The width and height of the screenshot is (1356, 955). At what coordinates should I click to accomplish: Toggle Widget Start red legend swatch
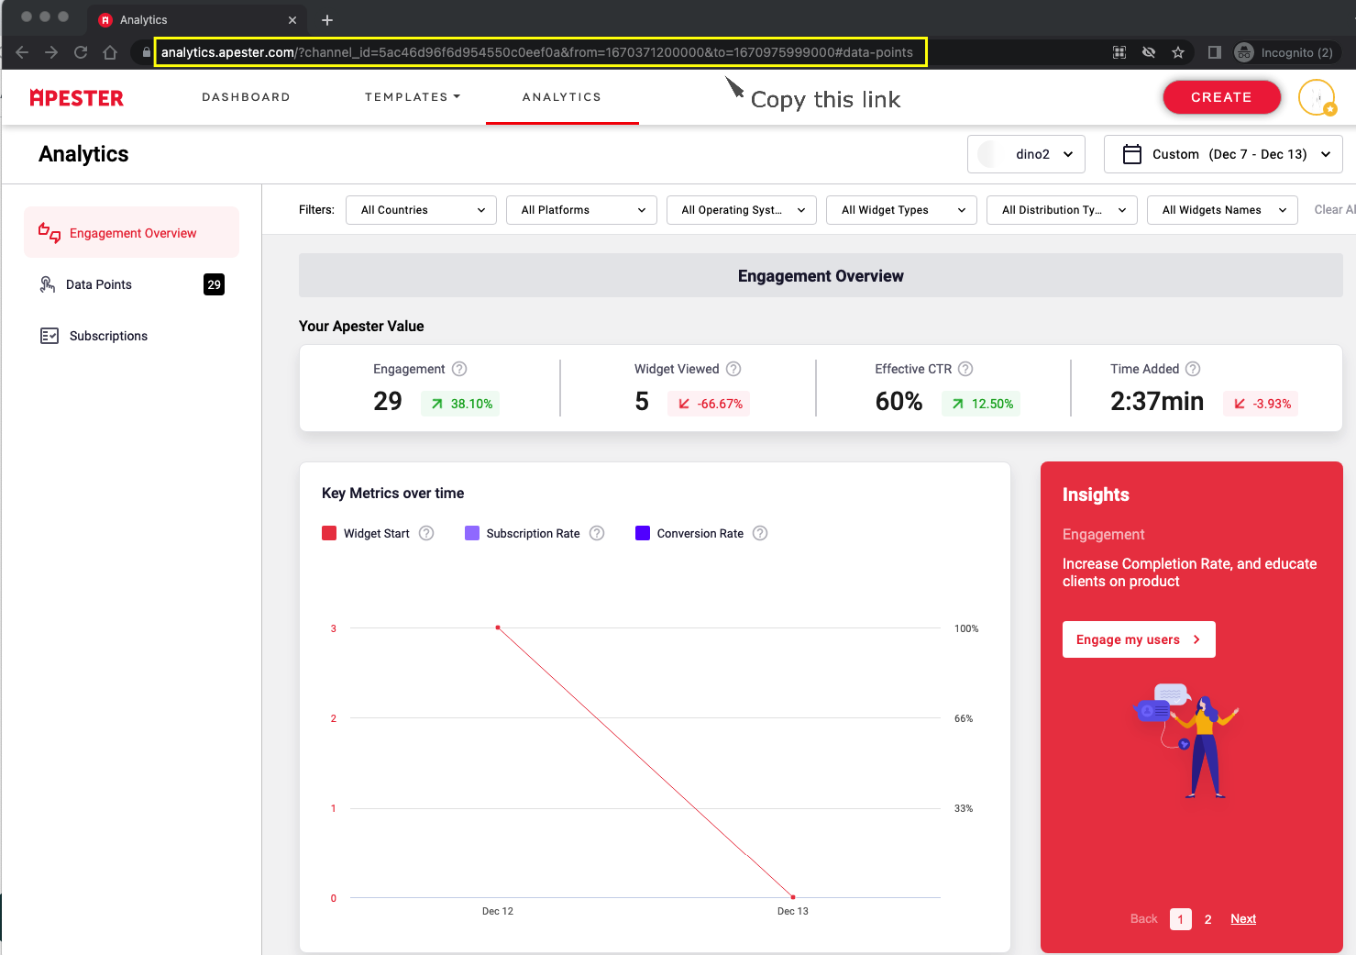click(329, 533)
